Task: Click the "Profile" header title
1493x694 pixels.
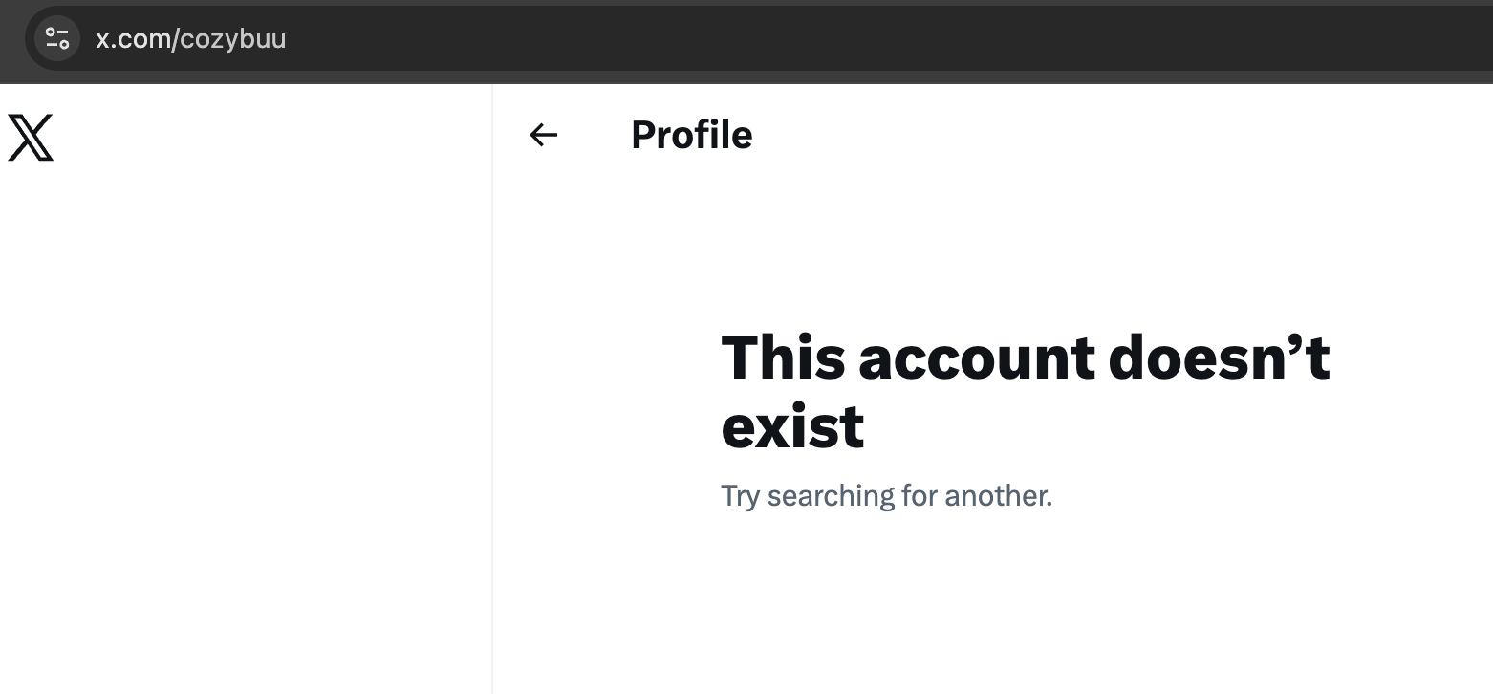Action: click(x=691, y=135)
